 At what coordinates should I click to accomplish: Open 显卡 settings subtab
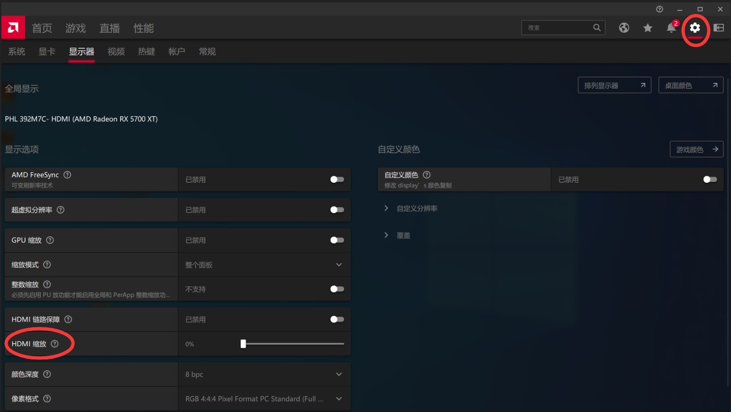coord(47,52)
